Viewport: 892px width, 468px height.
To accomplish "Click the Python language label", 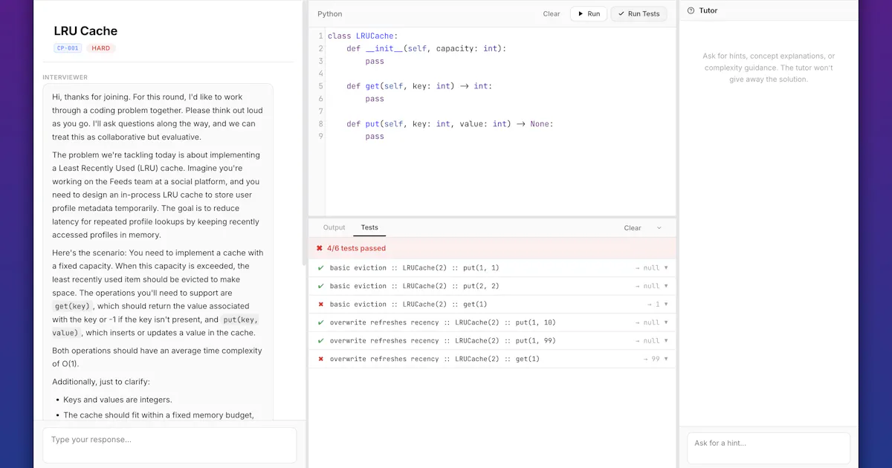I will pos(330,13).
